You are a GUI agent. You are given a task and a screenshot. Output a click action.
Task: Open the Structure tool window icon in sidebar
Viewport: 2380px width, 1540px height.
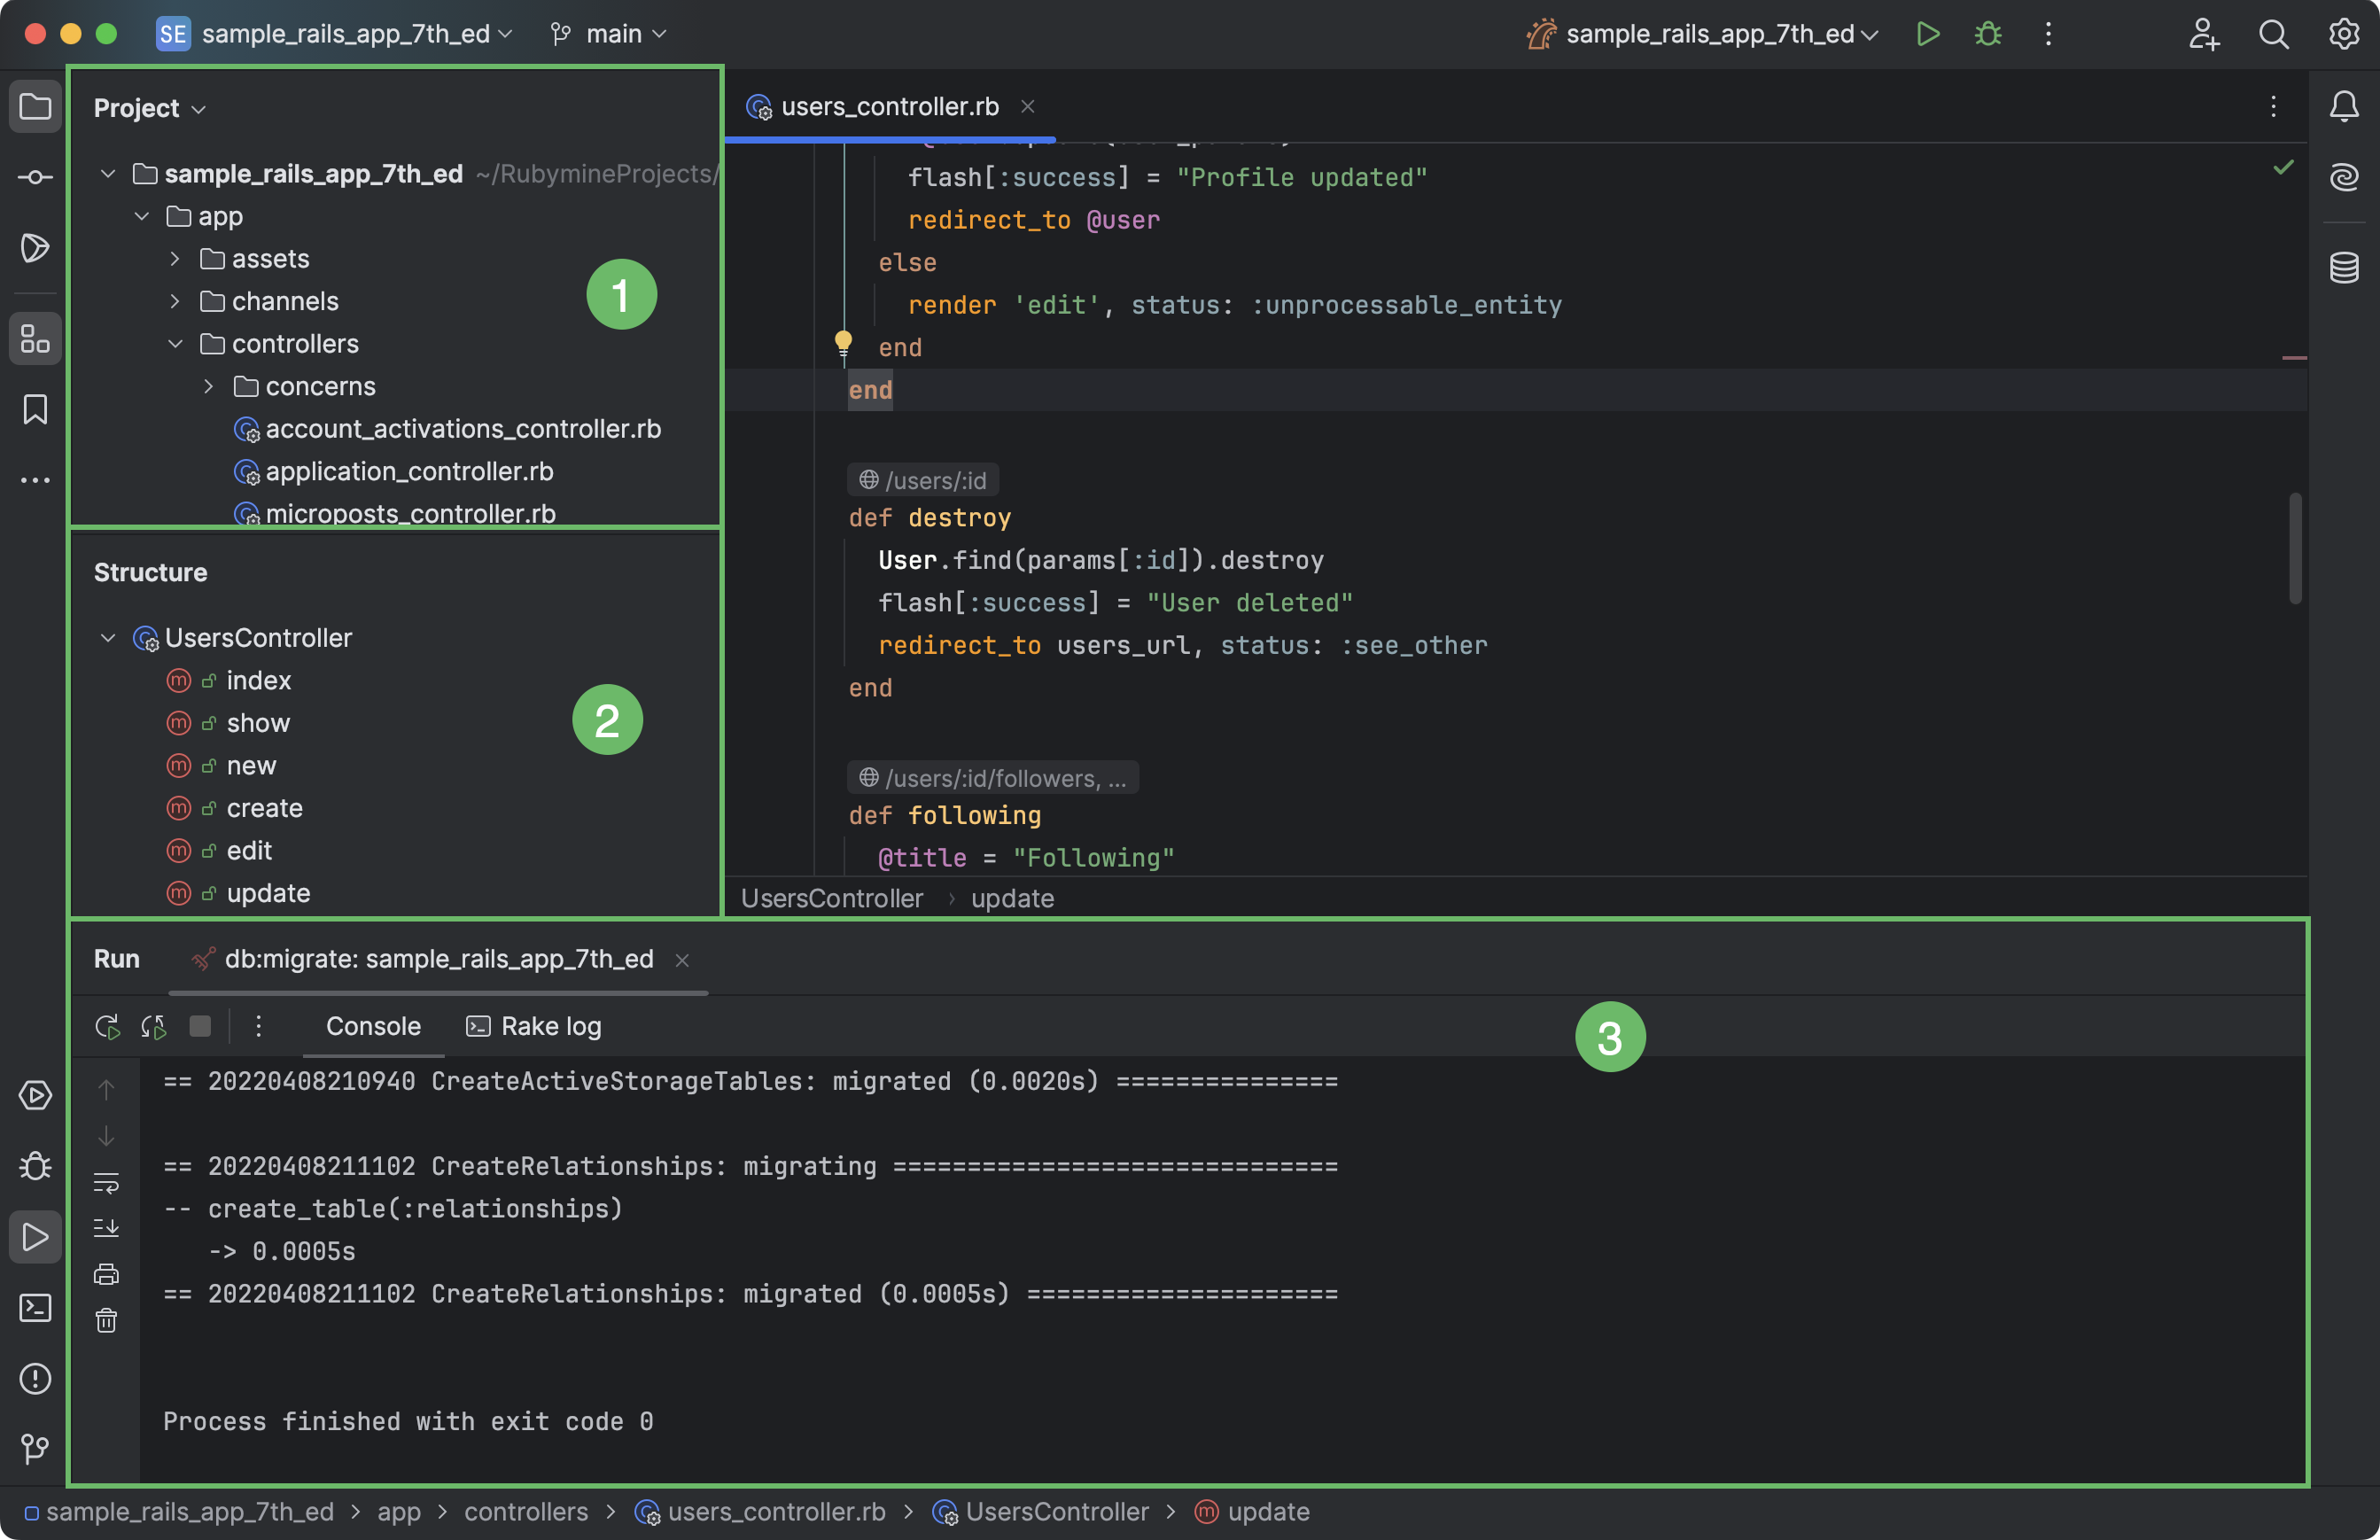click(35, 339)
